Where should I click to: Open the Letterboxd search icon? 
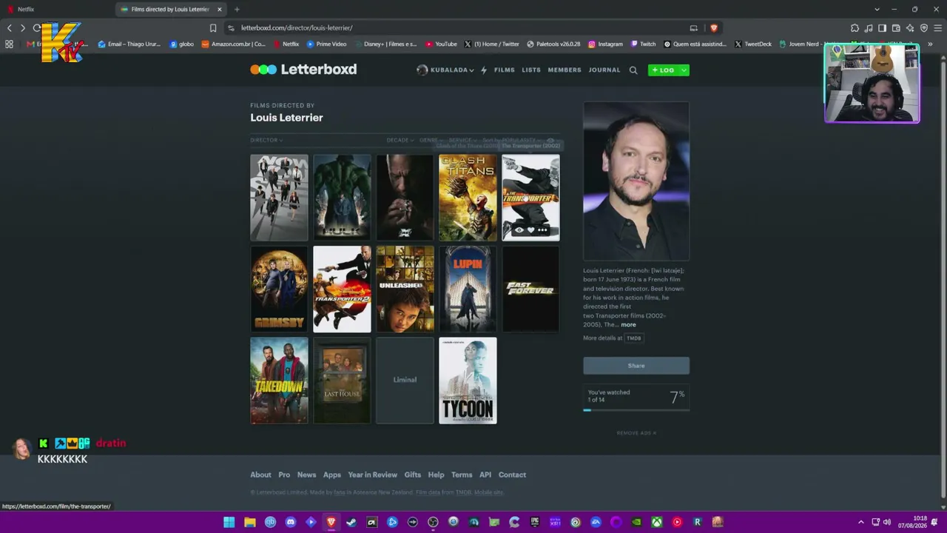point(633,70)
